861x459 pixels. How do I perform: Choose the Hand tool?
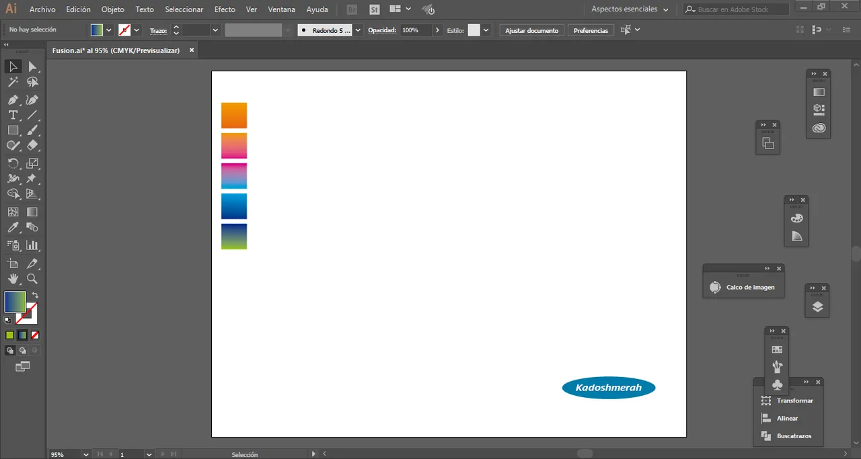pos(13,279)
